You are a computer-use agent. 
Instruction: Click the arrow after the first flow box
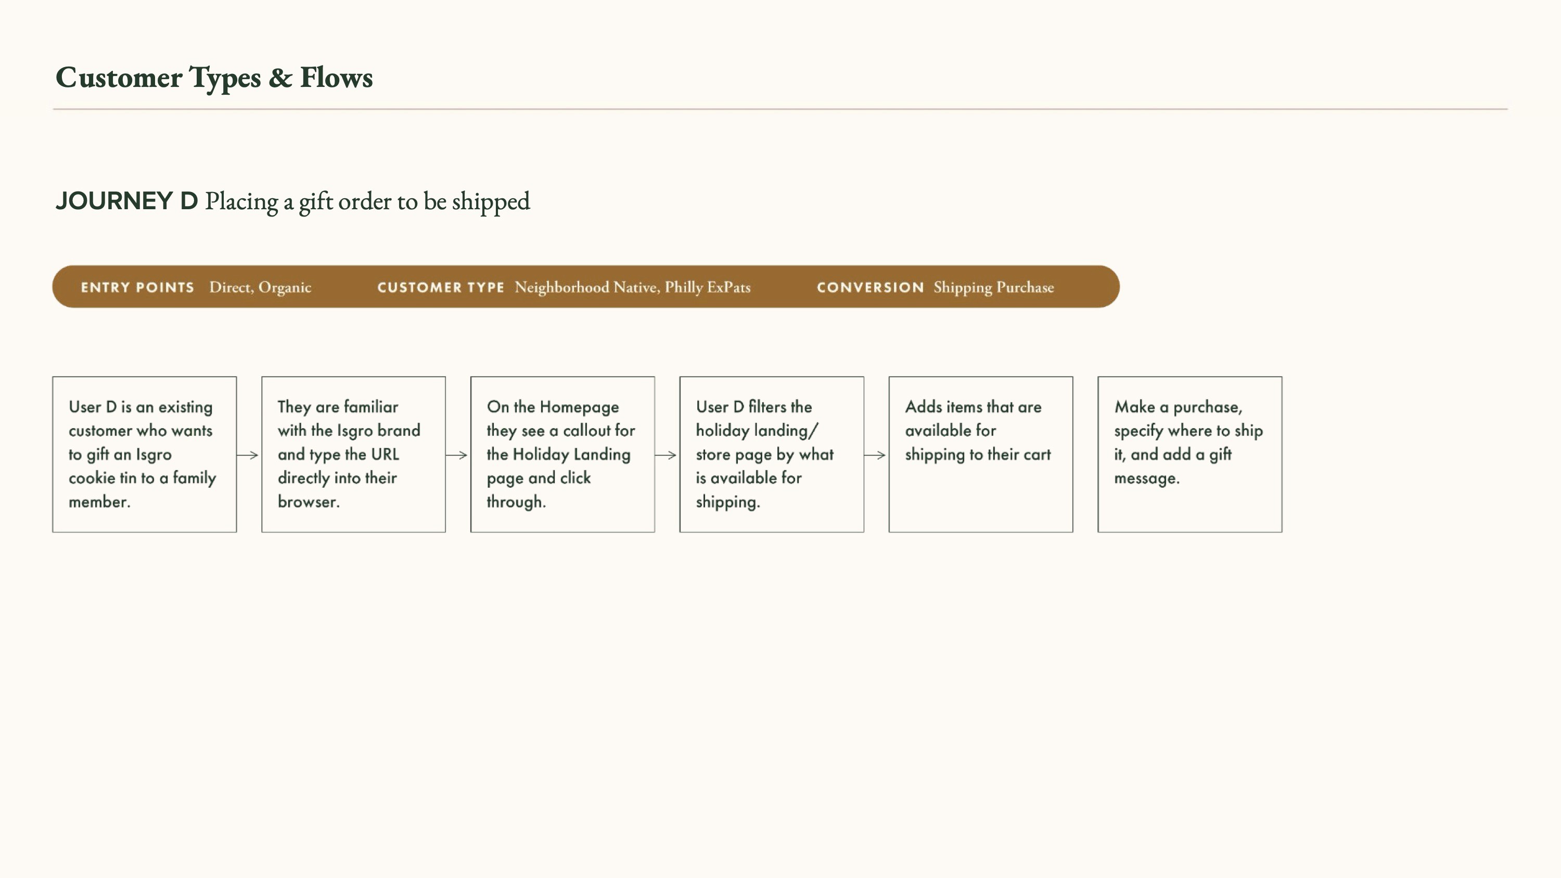pyautogui.click(x=248, y=454)
